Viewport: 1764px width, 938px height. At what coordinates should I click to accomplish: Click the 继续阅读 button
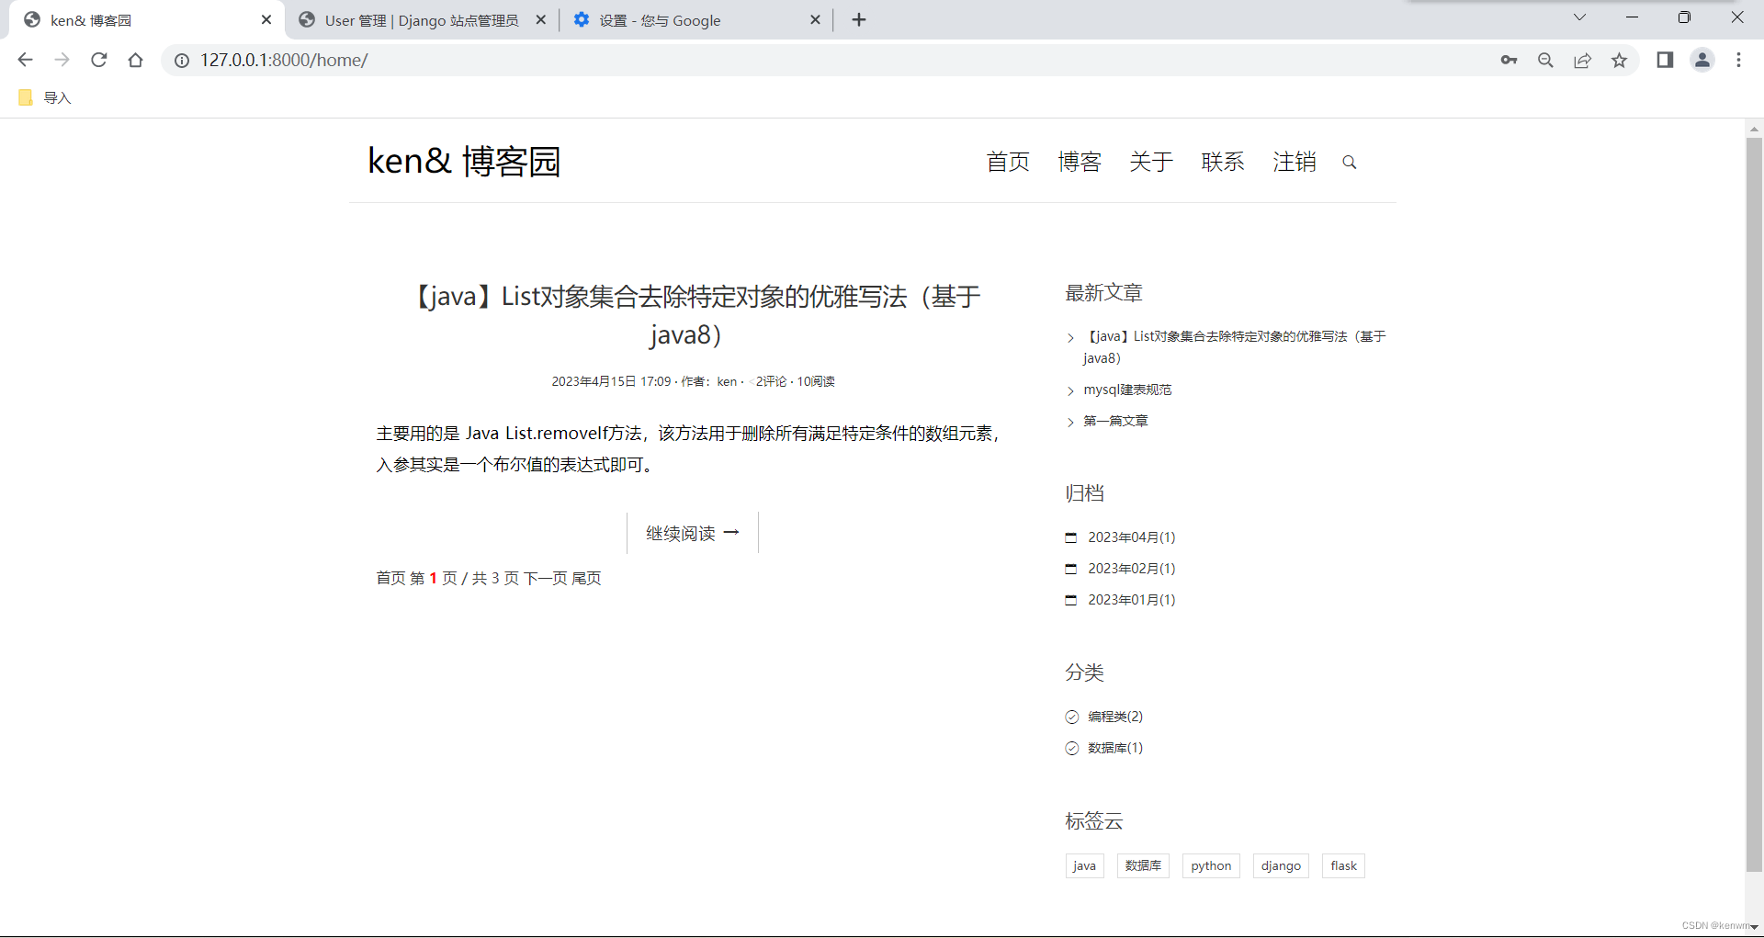point(693,533)
